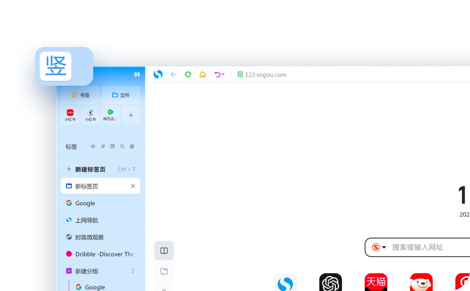Screen dimensions: 470x291
Task: Open the restore closed tabs dropdown
Action: 219,74
